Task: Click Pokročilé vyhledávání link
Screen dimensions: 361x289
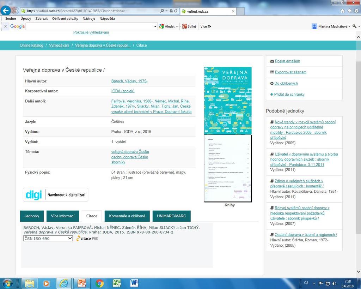Action: 91,32
